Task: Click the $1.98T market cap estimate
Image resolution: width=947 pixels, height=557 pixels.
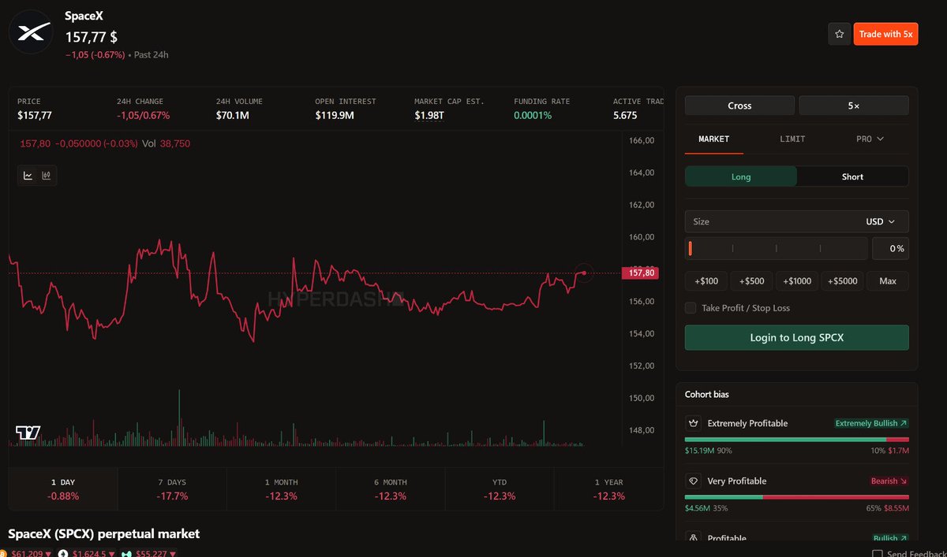Action: coord(430,115)
